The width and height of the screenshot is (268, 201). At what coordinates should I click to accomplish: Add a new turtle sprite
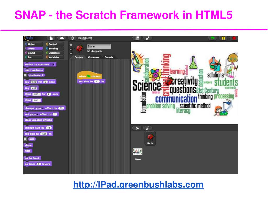(137, 128)
